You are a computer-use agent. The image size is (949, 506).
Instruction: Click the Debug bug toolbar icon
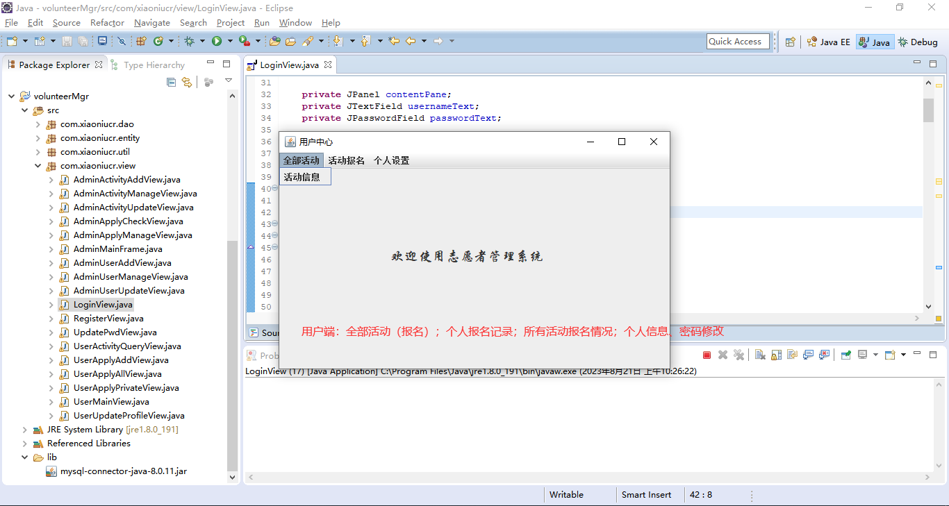pyautogui.click(x=189, y=41)
